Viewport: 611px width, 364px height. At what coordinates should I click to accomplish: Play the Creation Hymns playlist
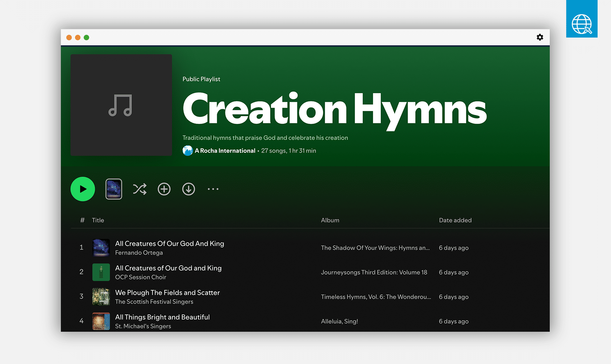(x=83, y=189)
